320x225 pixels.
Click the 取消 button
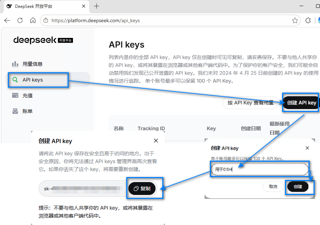(273, 186)
